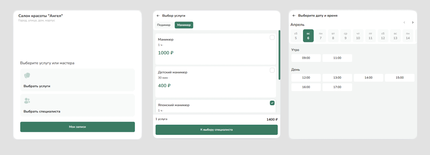Check the Детский маникюр checkbox

[x=272, y=70]
